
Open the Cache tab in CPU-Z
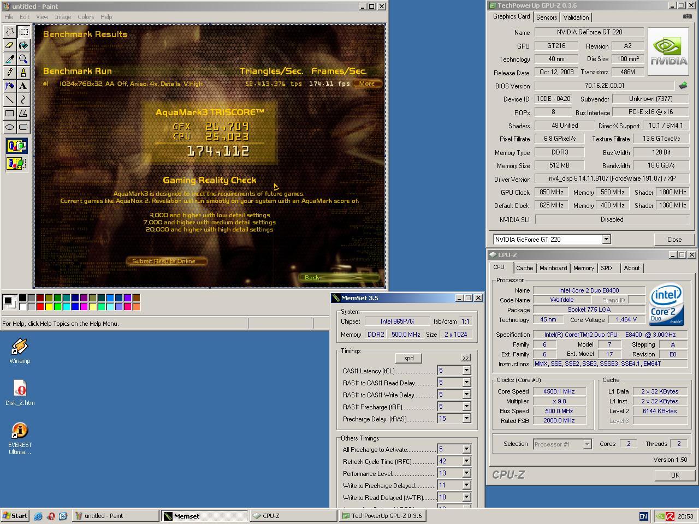point(524,268)
